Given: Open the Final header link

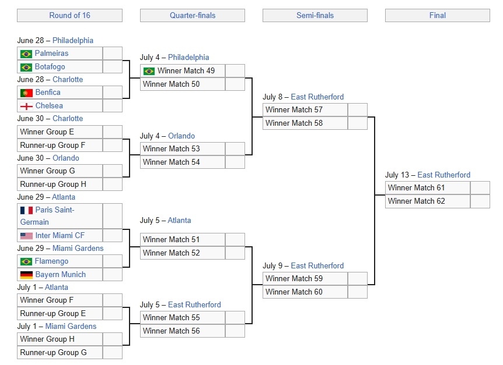Looking at the screenshot, I should click(437, 15).
